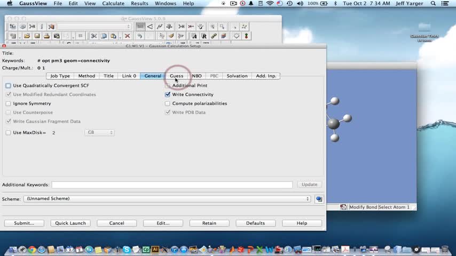Select the Invert About Atom tool

pos(200,27)
